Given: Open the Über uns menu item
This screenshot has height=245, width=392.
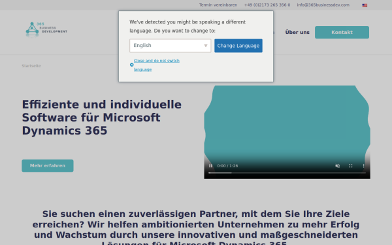Looking at the screenshot, I should [297, 32].
